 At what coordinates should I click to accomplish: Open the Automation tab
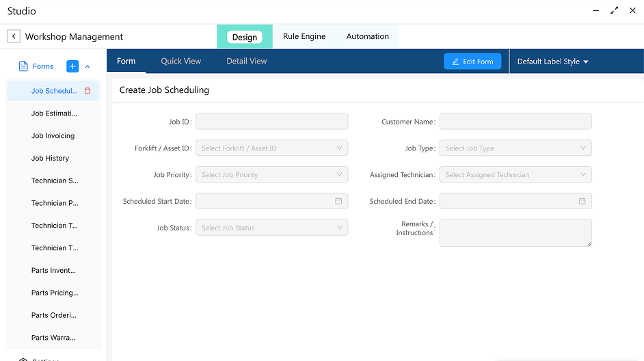click(367, 37)
